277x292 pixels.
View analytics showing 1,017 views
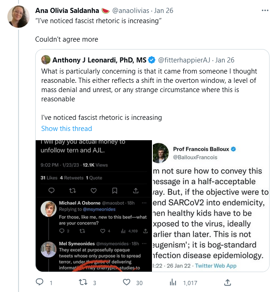tap(183, 283)
